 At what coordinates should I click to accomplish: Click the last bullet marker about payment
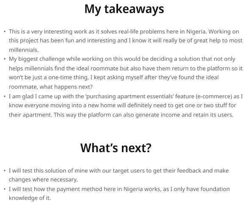pyautogui.click(x=5, y=189)
